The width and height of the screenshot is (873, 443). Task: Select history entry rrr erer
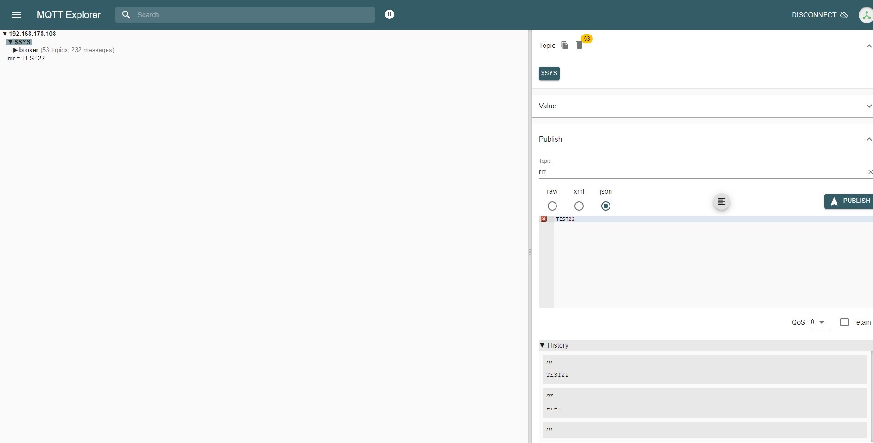(x=705, y=403)
